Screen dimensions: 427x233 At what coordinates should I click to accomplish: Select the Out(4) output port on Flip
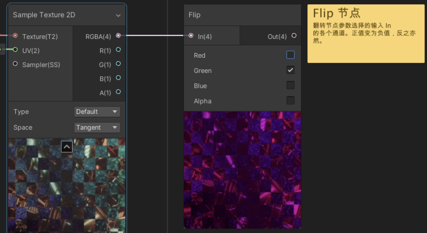click(x=294, y=35)
